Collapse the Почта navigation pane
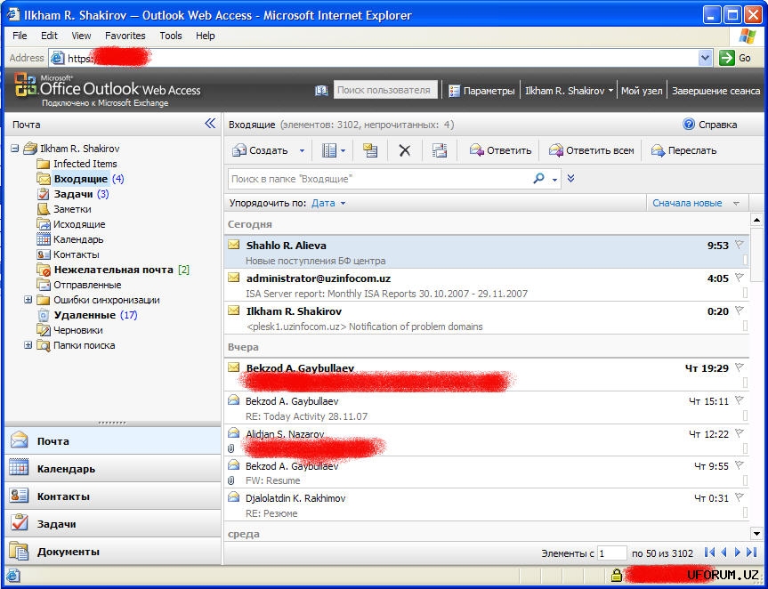Image resolution: width=768 pixels, height=589 pixels. [x=210, y=124]
